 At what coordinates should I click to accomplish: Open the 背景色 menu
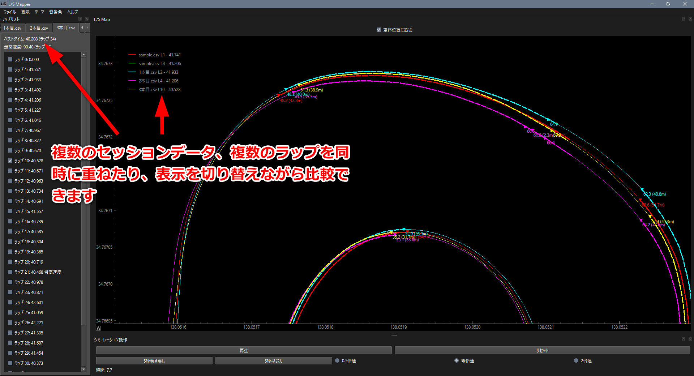coord(55,12)
